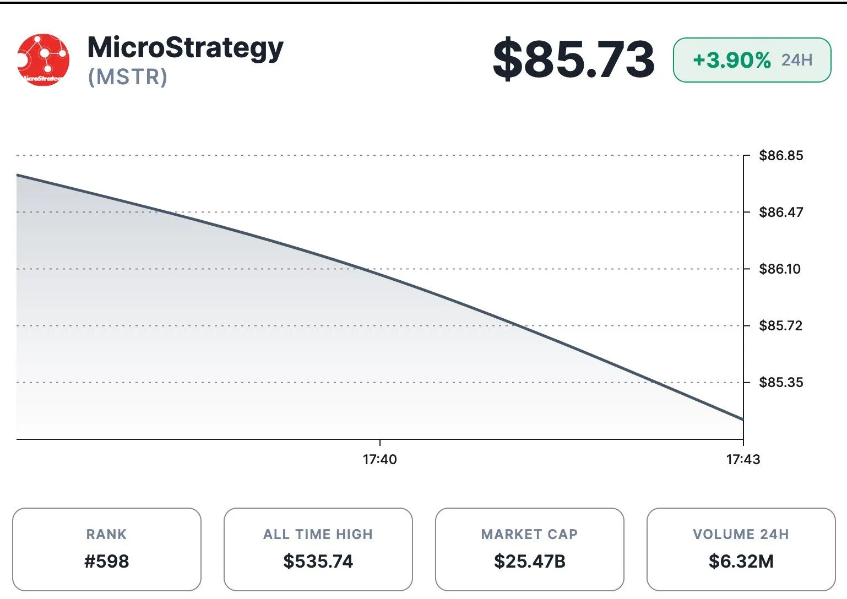Open the MARKET CAP $25.47B card
The width and height of the screenshot is (847, 599).
tap(530, 549)
